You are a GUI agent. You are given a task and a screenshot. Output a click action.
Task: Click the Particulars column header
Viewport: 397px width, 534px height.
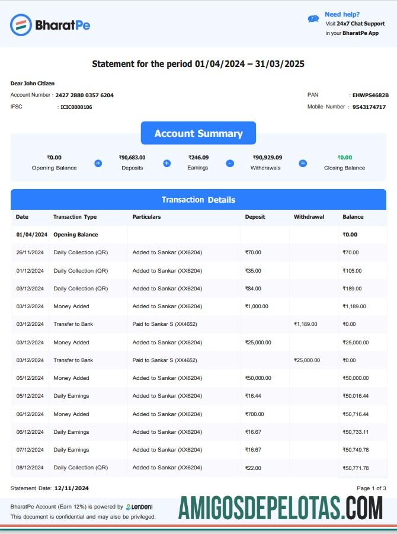click(146, 217)
